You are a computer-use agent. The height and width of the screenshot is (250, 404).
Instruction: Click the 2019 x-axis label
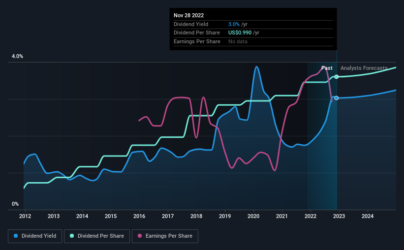click(225, 216)
